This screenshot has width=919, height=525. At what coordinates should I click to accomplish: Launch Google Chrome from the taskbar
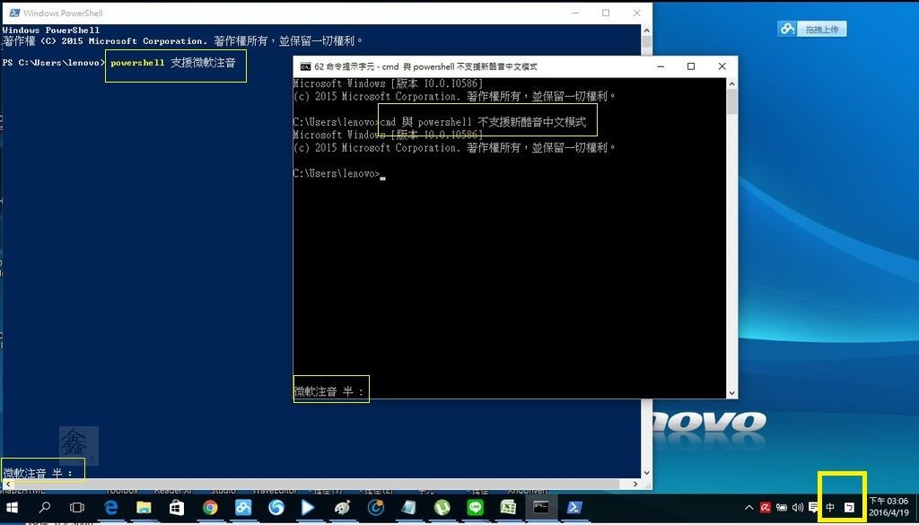[x=210, y=507]
